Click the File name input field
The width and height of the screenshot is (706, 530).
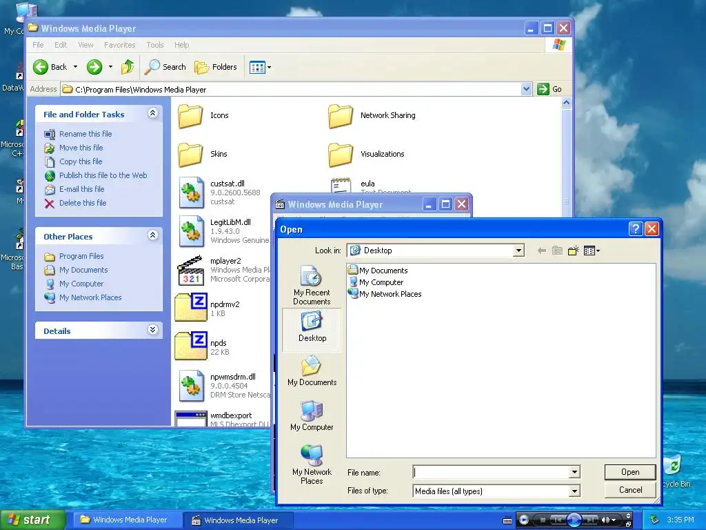pyautogui.click(x=491, y=472)
